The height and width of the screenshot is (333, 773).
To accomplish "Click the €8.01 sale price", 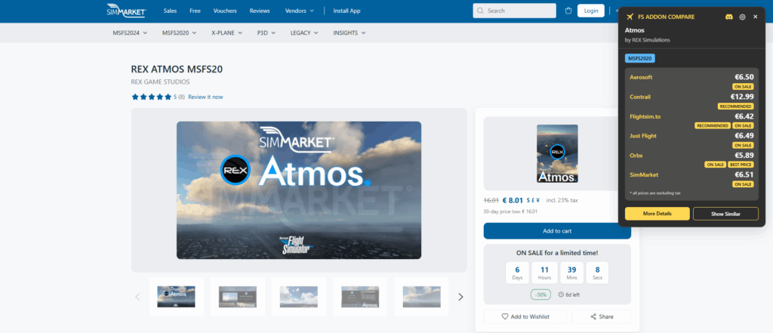I will pos(513,200).
